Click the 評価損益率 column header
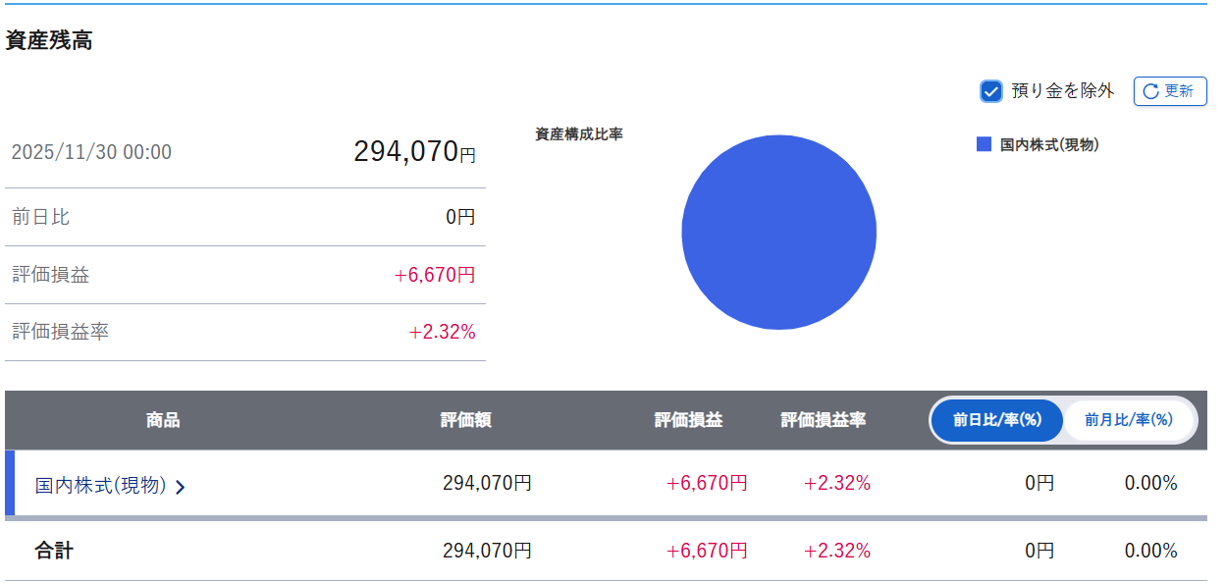This screenshot has height=583, width=1225. click(823, 420)
